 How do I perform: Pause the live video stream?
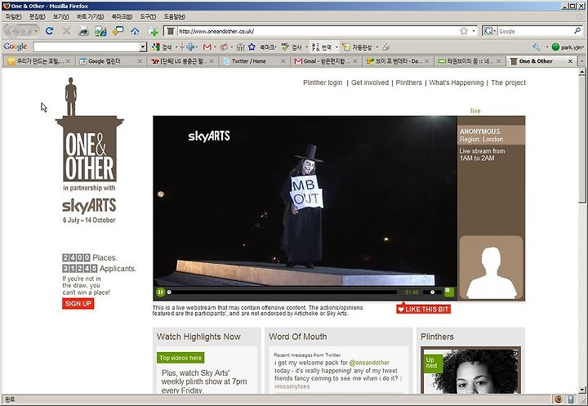pyautogui.click(x=161, y=292)
